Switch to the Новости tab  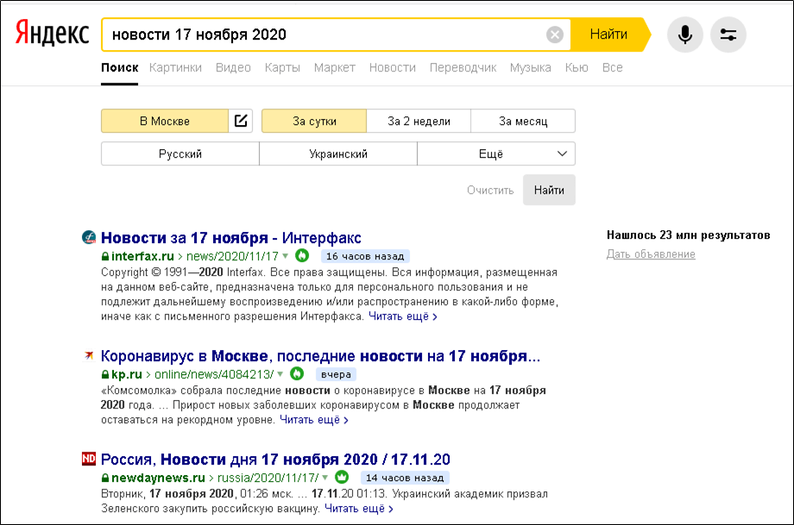(x=393, y=68)
